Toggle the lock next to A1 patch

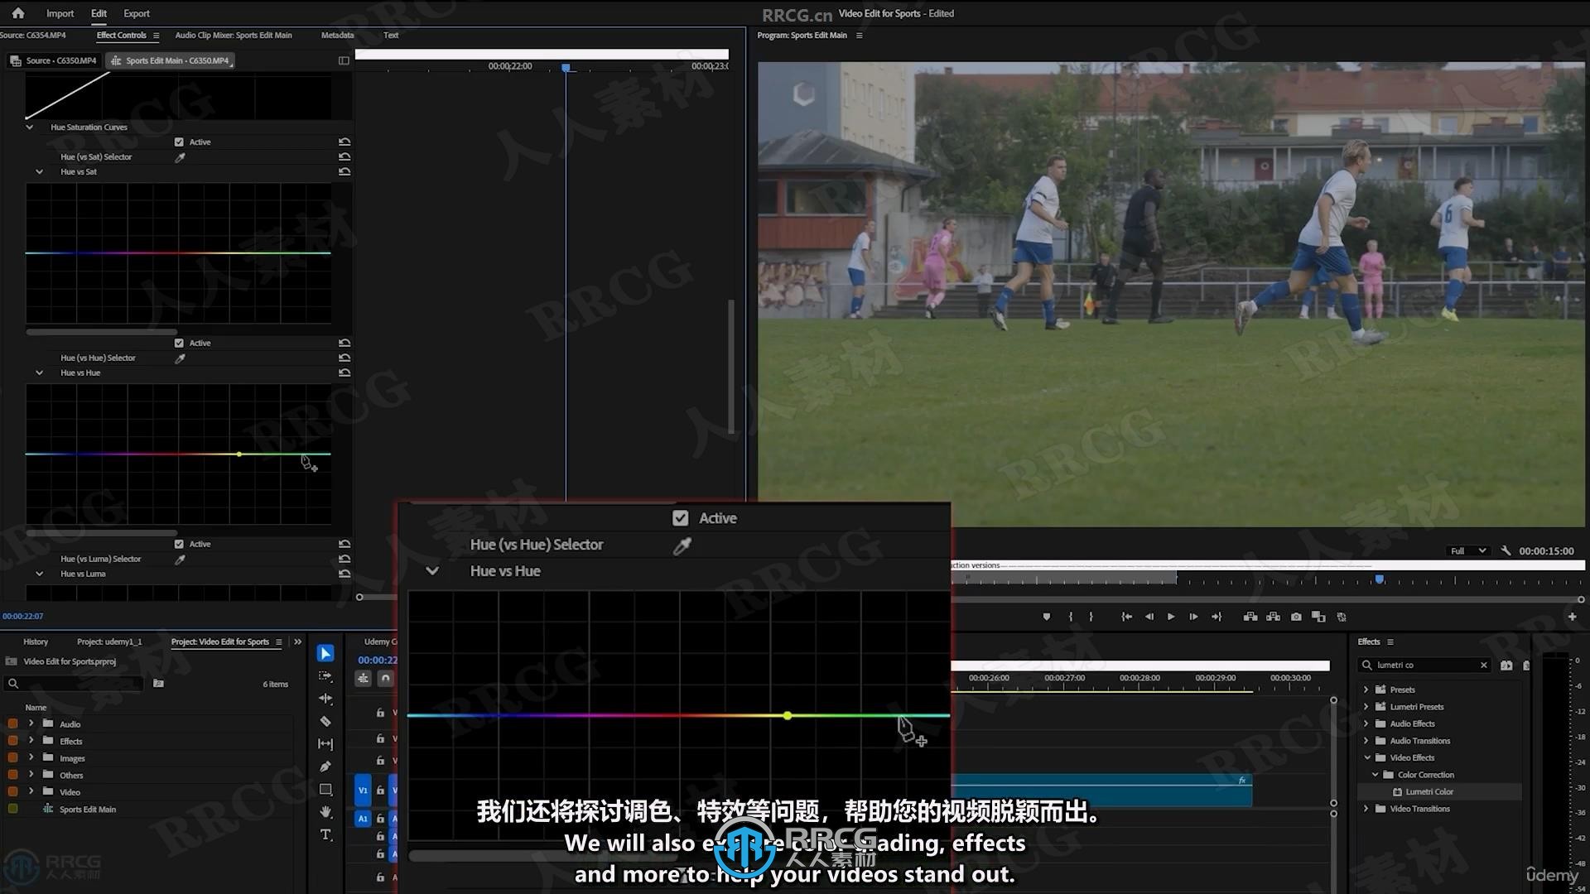click(x=380, y=819)
